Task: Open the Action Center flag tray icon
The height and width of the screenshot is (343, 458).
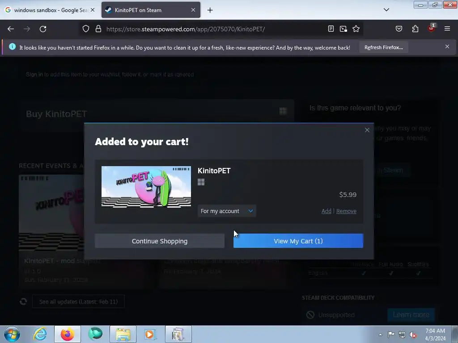Action: point(391,335)
